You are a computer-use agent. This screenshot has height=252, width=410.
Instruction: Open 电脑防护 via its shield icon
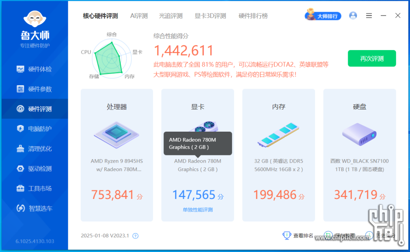tap(20, 128)
